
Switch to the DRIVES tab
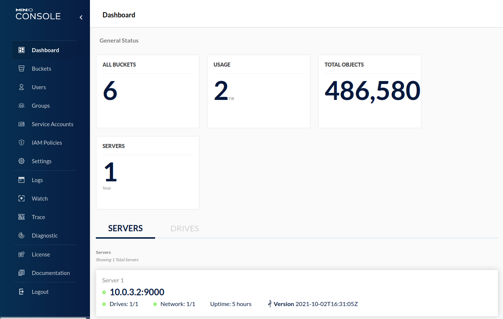click(184, 228)
